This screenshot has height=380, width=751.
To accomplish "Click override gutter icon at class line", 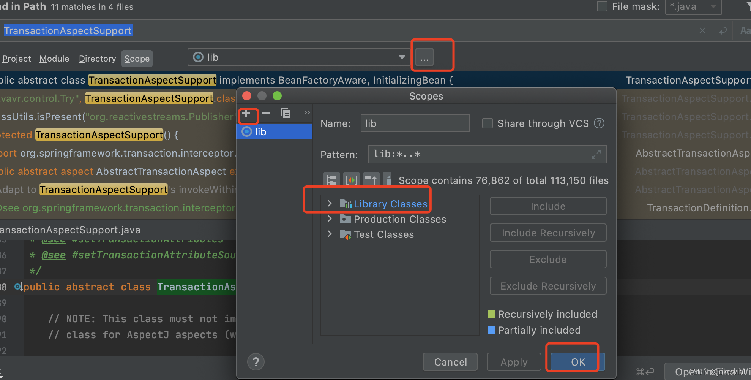I will [x=18, y=287].
